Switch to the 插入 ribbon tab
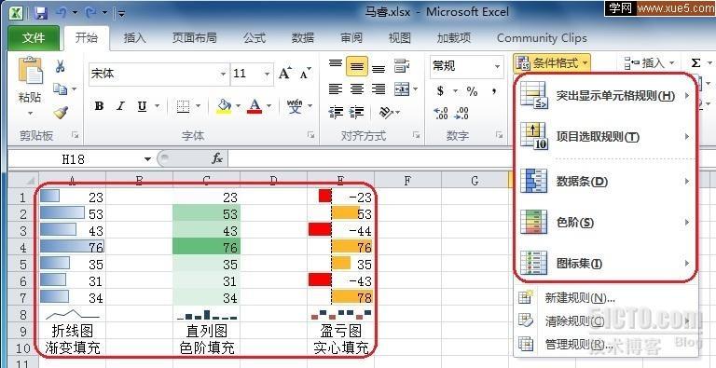Screen dimensions: 716x368 coord(134,38)
